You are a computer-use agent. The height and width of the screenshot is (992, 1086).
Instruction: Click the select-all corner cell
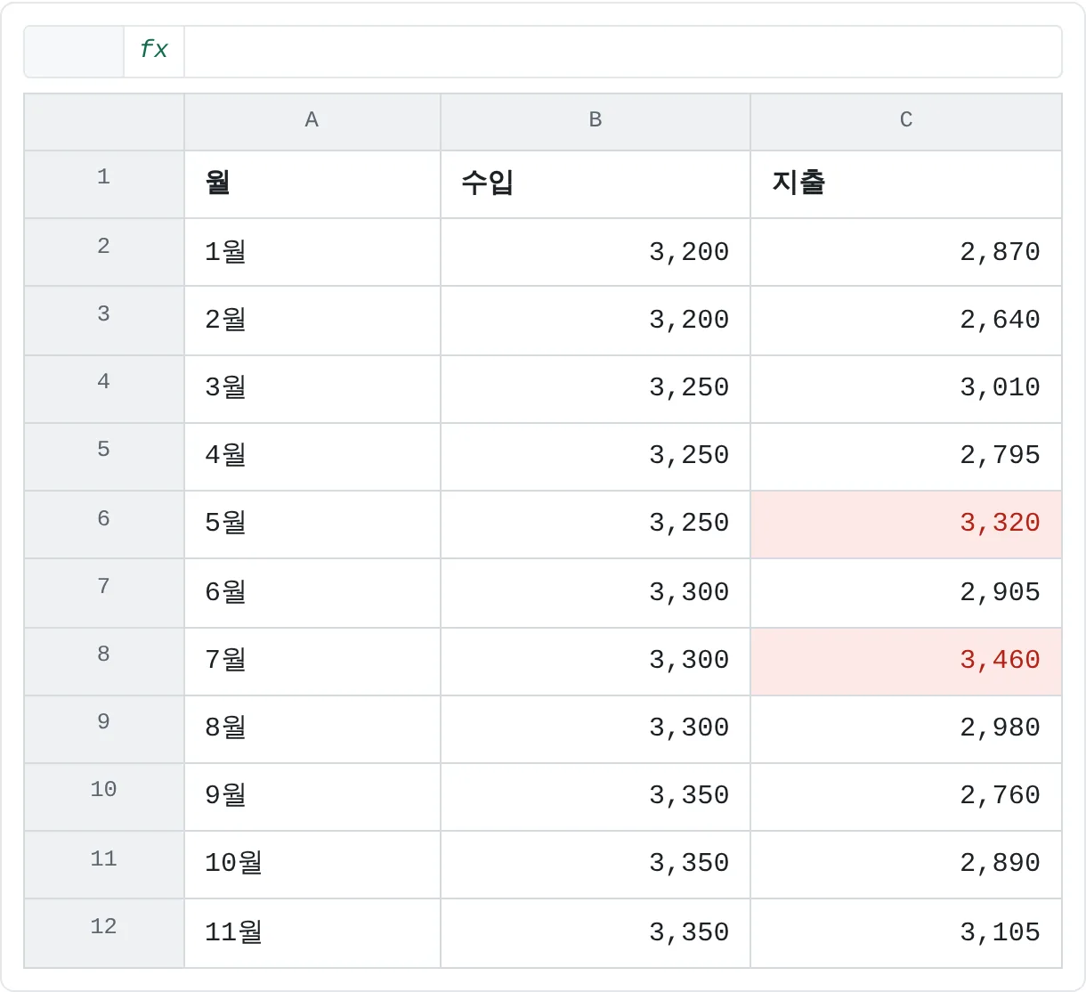pos(104,121)
